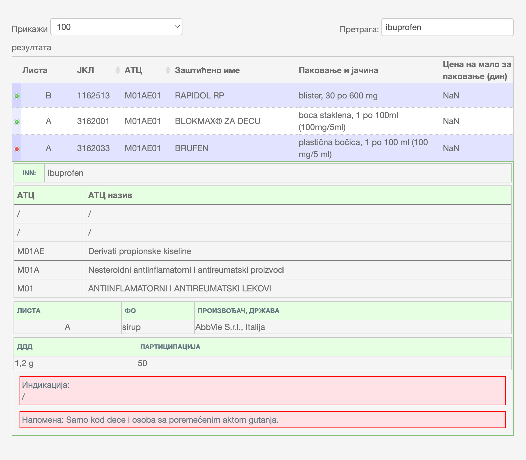Collapse details for BRUFEN row
The height and width of the screenshot is (460, 526).
(x=17, y=149)
